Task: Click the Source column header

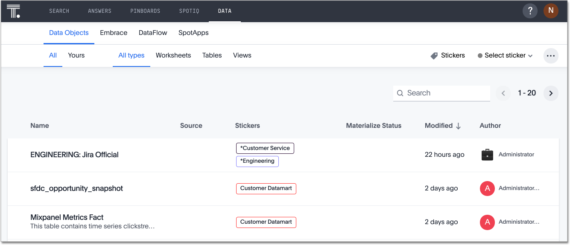Action: pos(191,126)
